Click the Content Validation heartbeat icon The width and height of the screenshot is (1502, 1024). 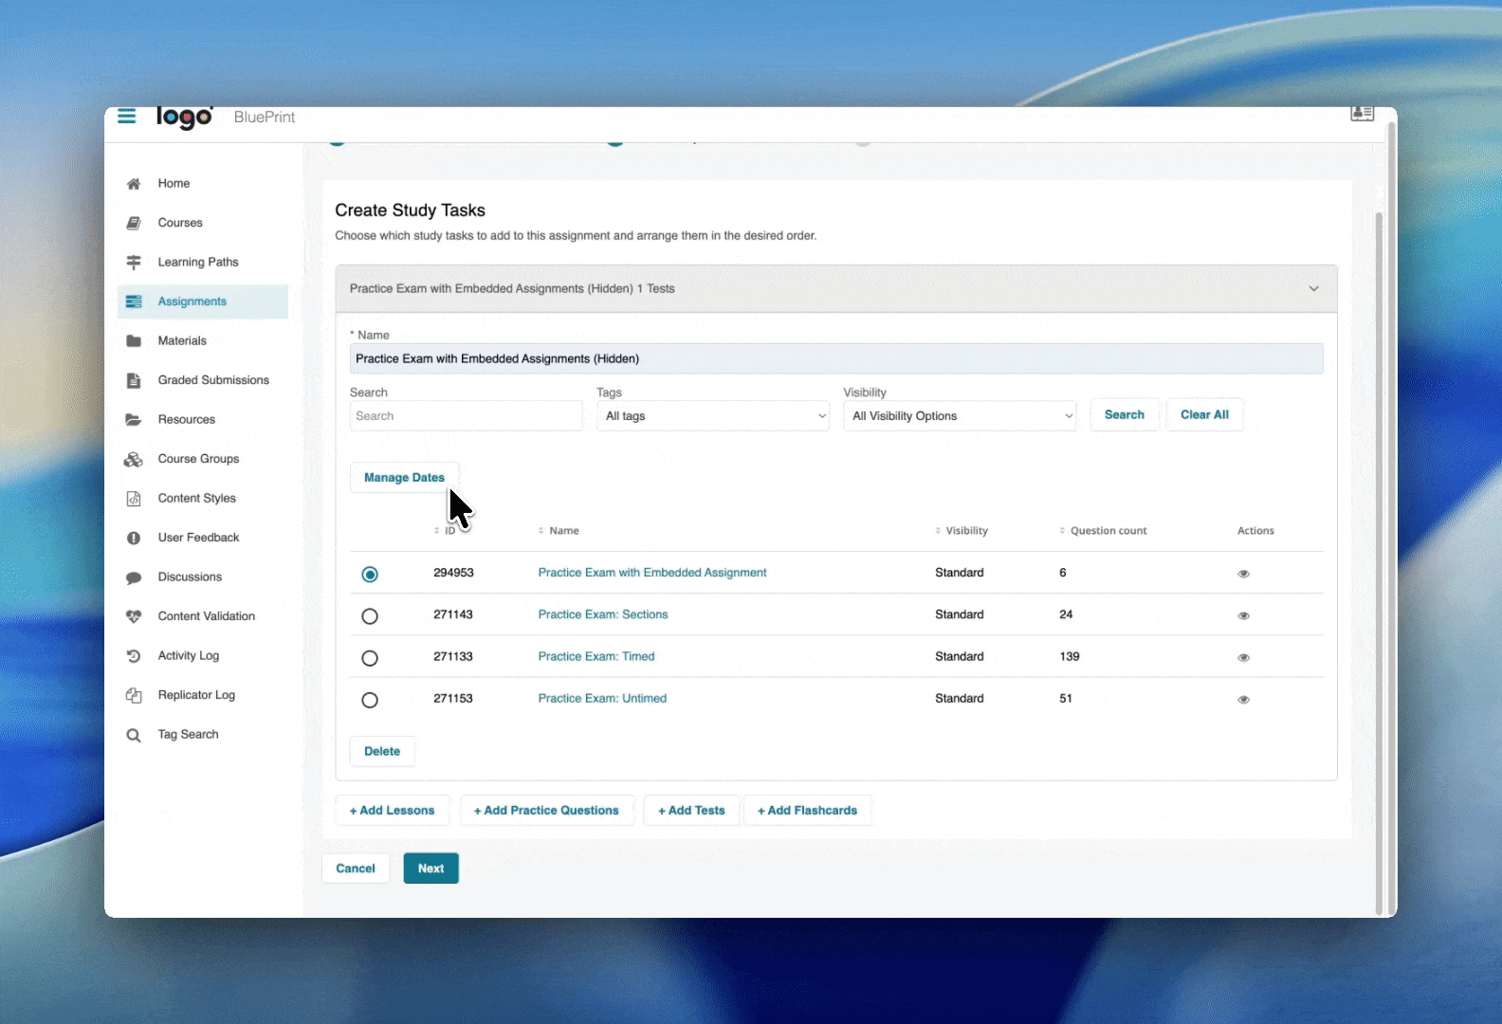pos(134,616)
